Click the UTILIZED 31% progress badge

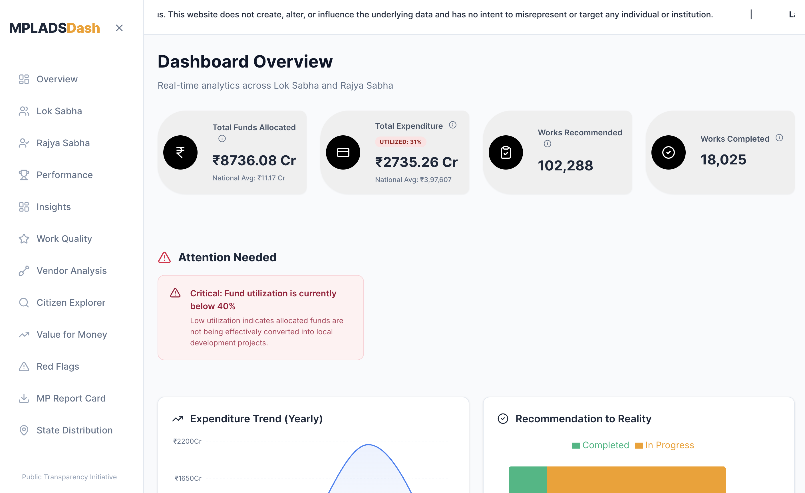(400, 142)
